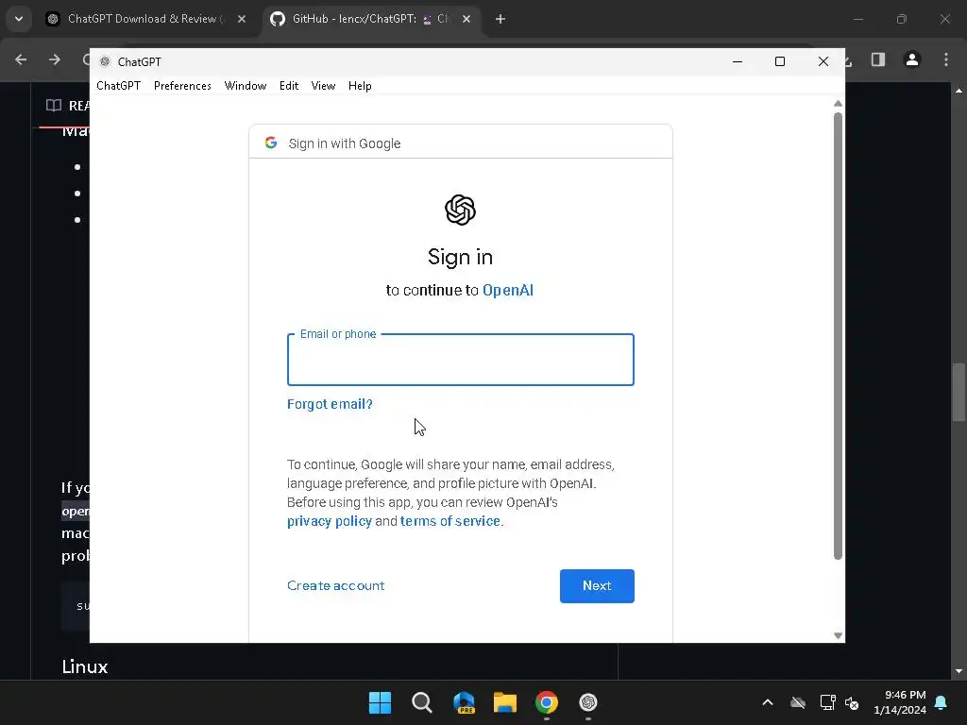This screenshot has height=725, width=967.
Task: Open the ChatGPT menu in menu bar
Action: pos(118,86)
